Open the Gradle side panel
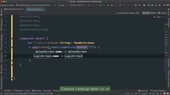 pyautogui.click(x=168, y=12)
